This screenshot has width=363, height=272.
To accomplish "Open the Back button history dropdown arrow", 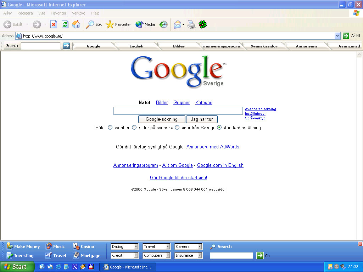I will [27, 24].
